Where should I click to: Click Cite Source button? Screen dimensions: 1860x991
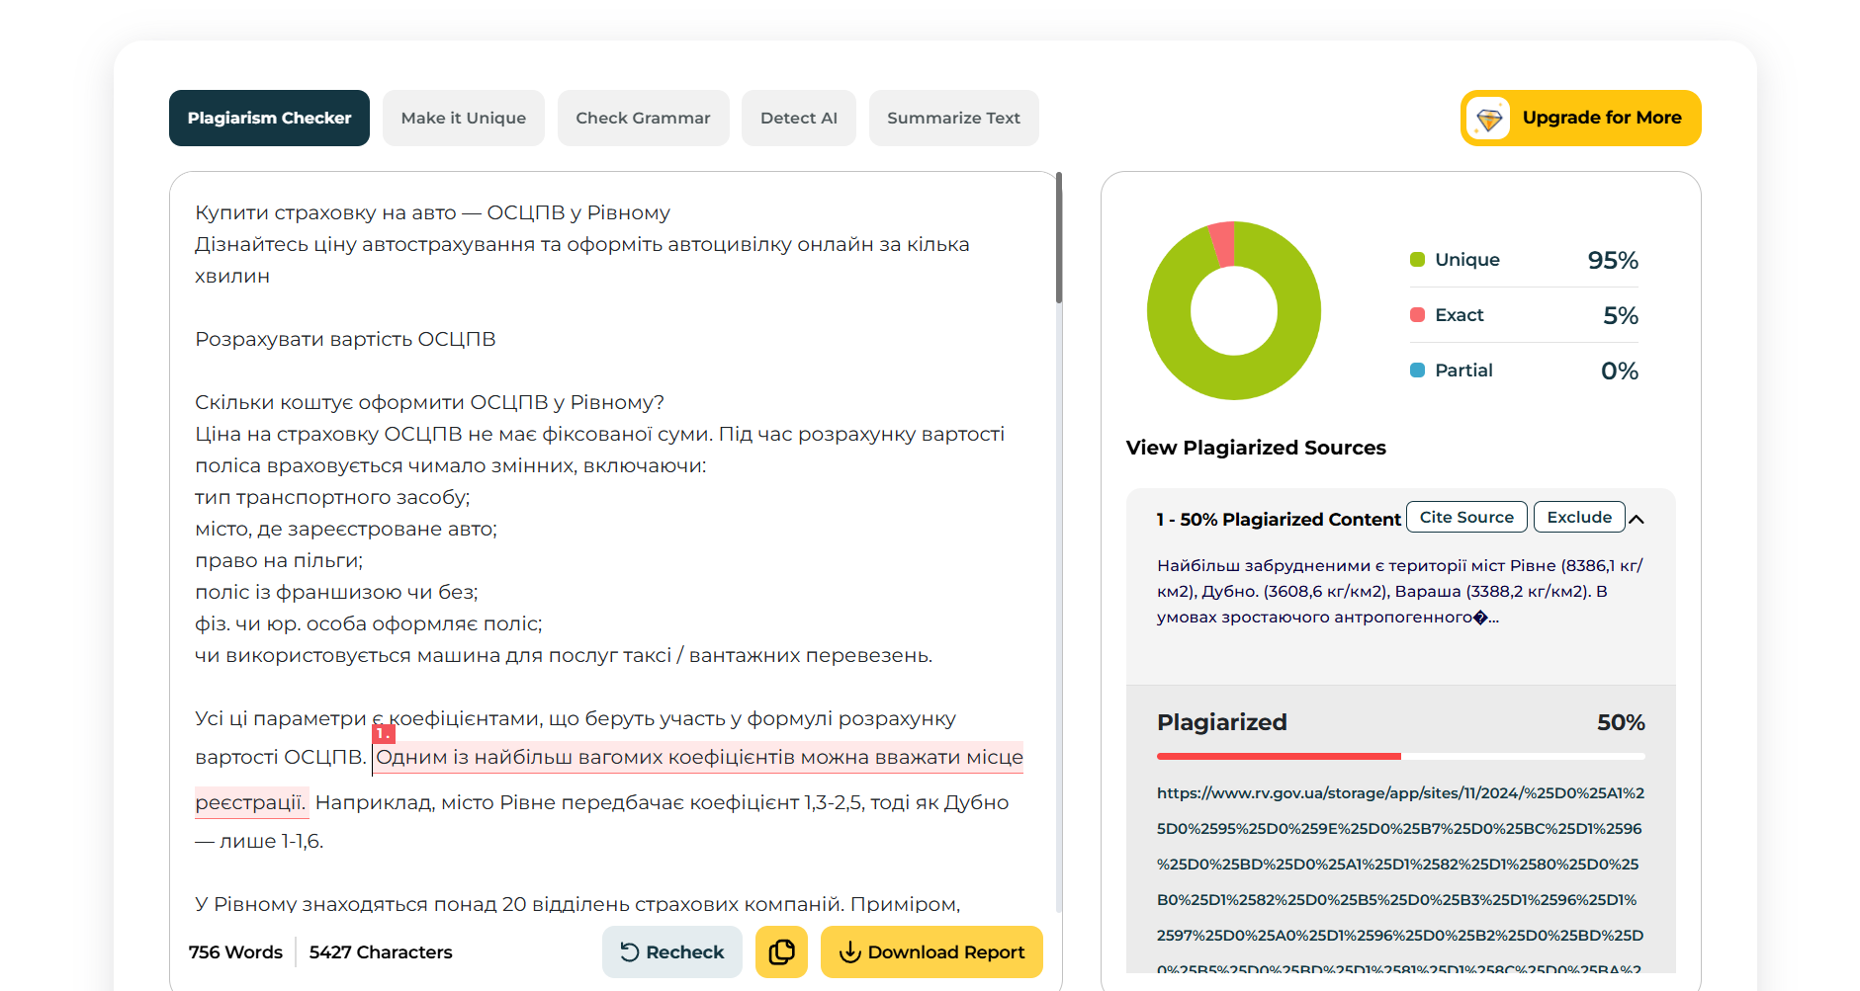[x=1466, y=517]
